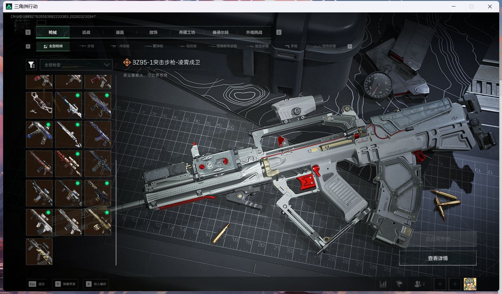
Task: Select the 冲锋枪 submachine gun category
Action: 120,46
